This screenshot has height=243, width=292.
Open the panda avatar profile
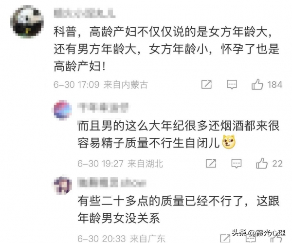point(27,21)
